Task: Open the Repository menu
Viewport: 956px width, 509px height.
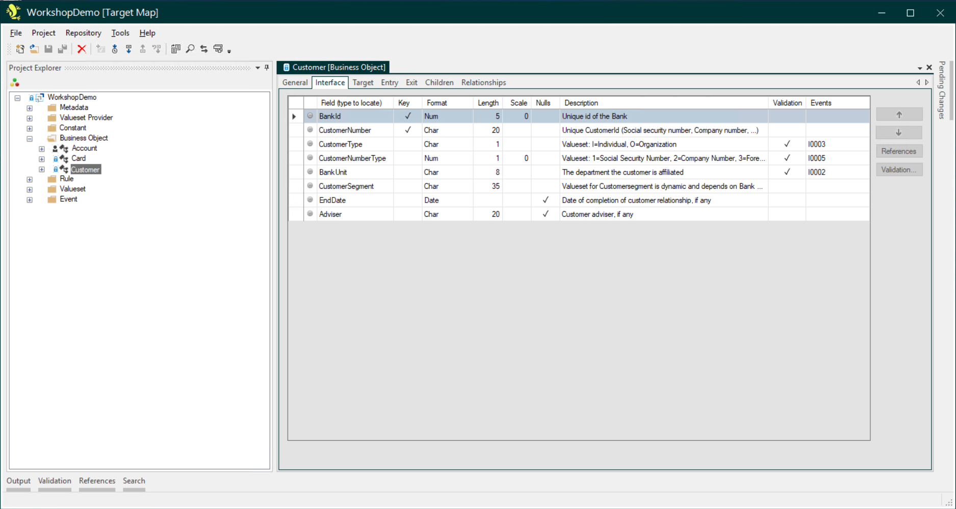Action: [83, 33]
